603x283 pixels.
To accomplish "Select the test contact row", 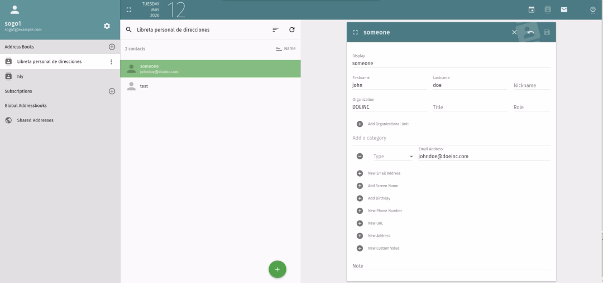I will pyautogui.click(x=210, y=86).
